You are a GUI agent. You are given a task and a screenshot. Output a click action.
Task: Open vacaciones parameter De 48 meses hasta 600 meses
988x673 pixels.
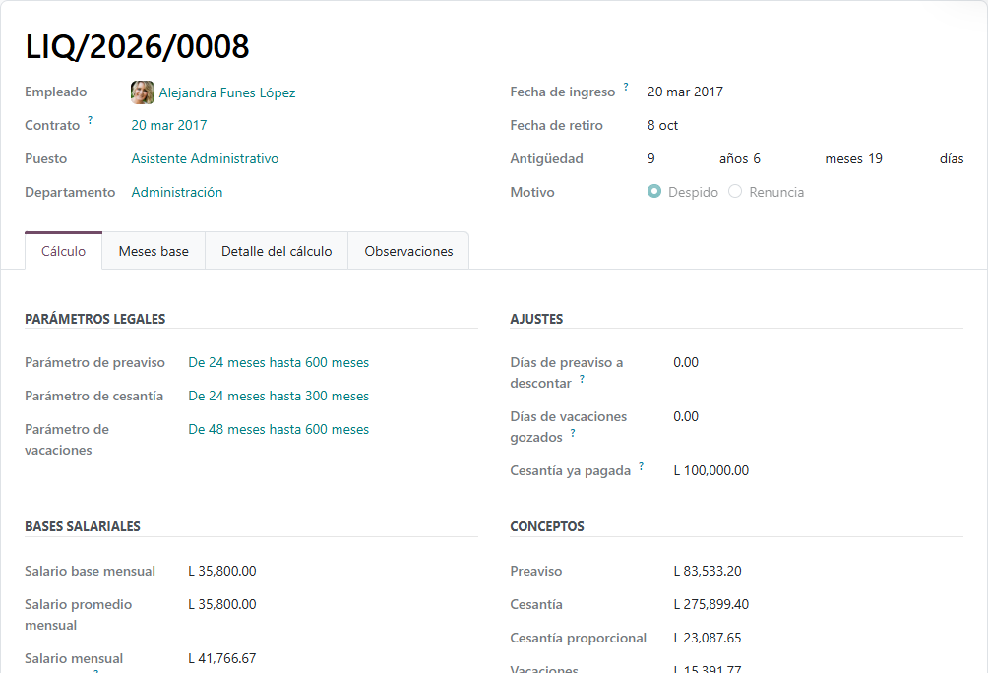tap(278, 429)
